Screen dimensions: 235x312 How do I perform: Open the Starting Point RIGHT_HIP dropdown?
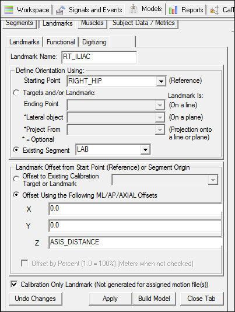pos(161,81)
